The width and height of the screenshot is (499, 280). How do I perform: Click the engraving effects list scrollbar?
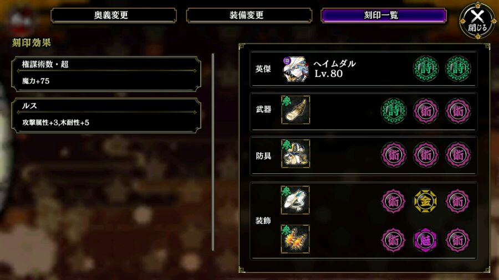point(213,152)
